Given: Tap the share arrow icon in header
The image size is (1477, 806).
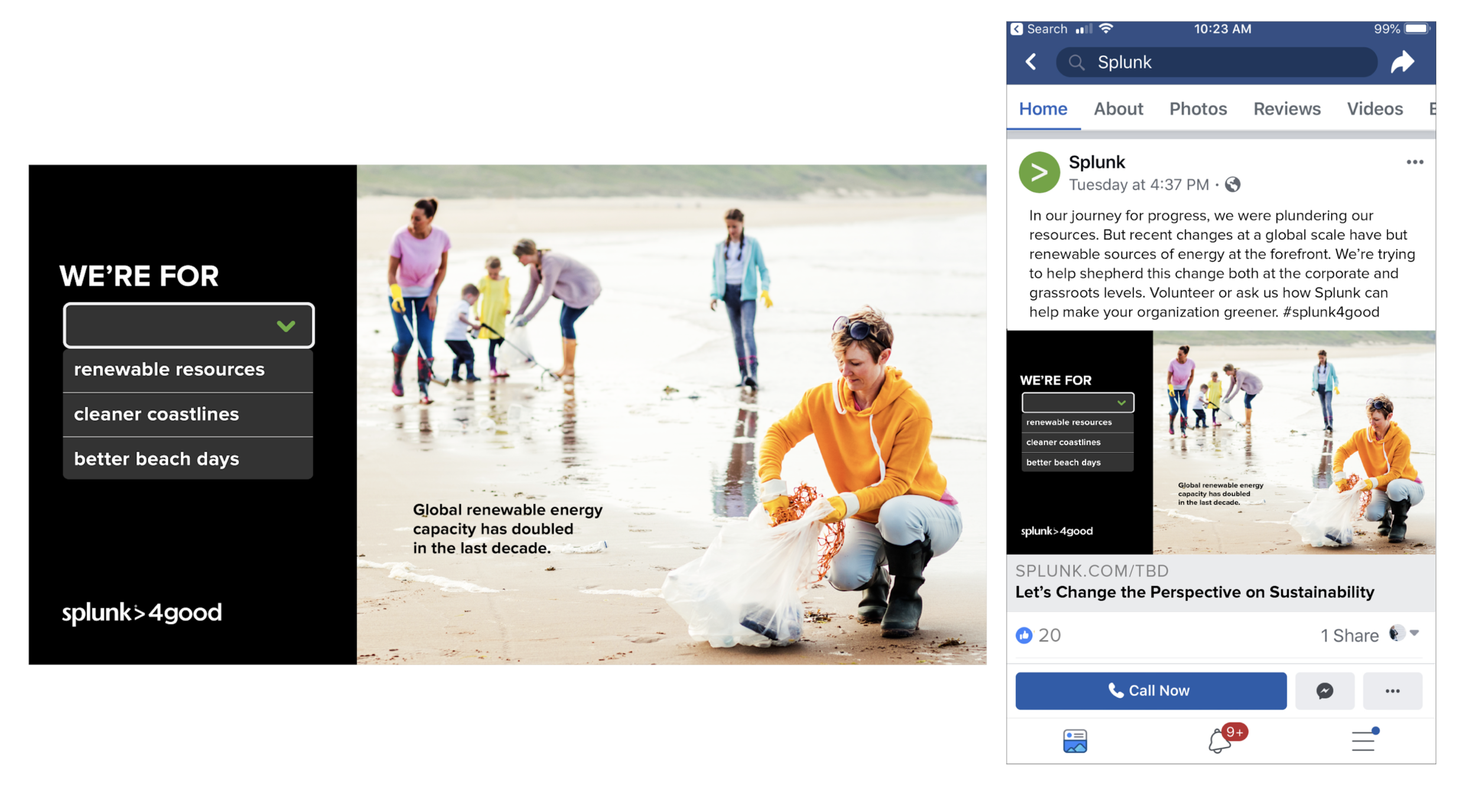Looking at the screenshot, I should pos(1403,62).
